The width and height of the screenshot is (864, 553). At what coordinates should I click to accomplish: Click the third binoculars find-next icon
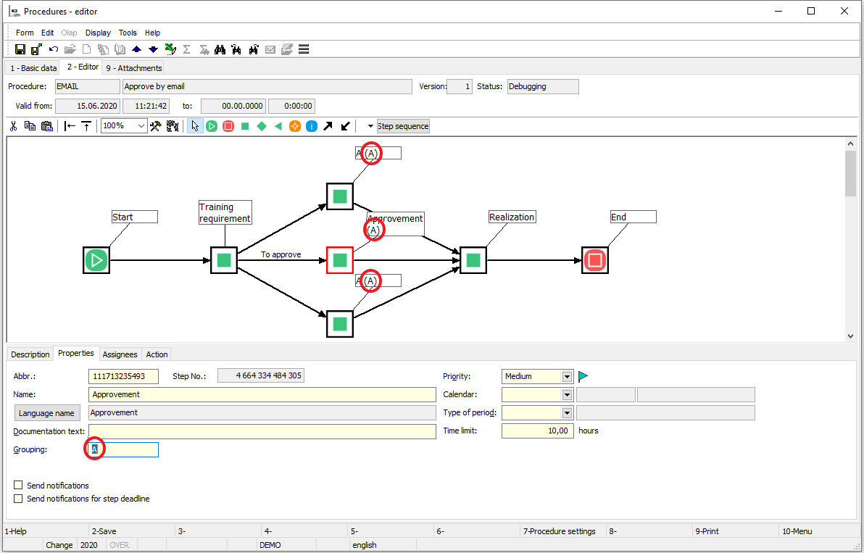tap(254, 49)
